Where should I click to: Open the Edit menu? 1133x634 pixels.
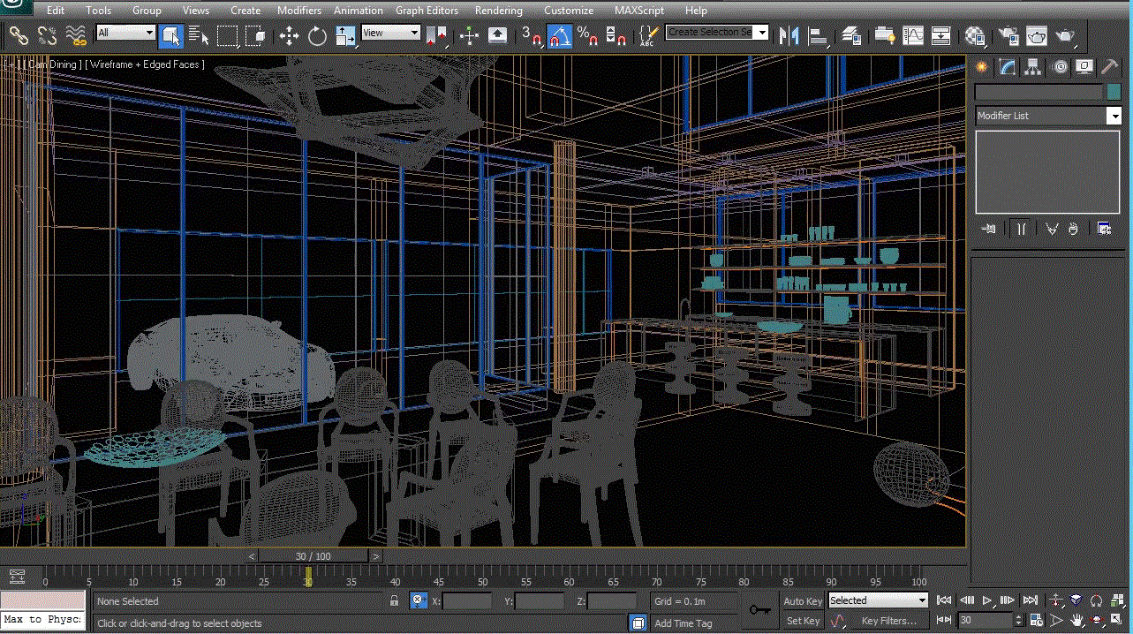pos(56,11)
